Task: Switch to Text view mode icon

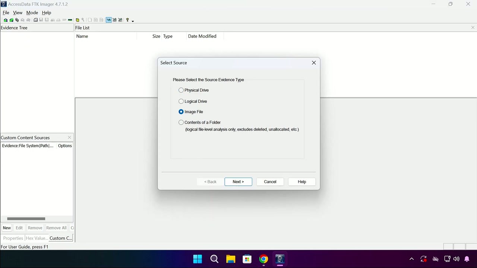Action: pyautogui.click(x=115, y=20)
